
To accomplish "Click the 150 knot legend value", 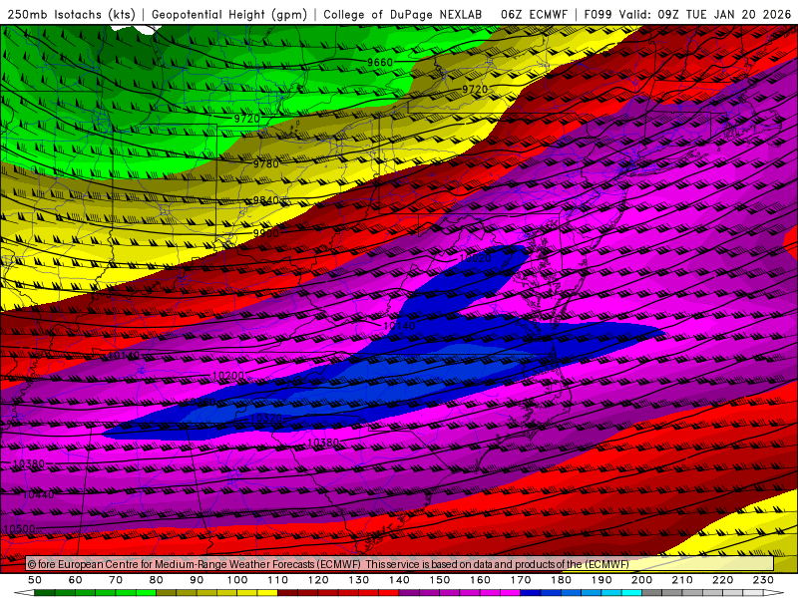I will 440,580.
